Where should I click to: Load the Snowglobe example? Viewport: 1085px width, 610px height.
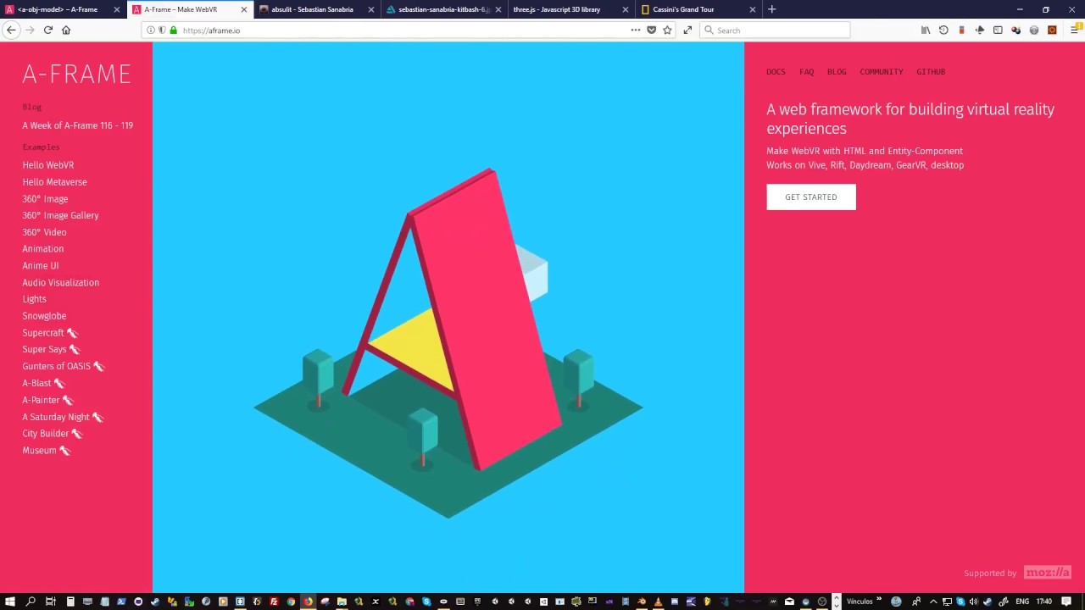coord(44,316)
